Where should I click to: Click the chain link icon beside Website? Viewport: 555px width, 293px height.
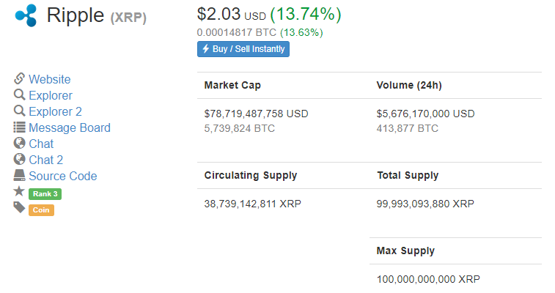(19, 78)
